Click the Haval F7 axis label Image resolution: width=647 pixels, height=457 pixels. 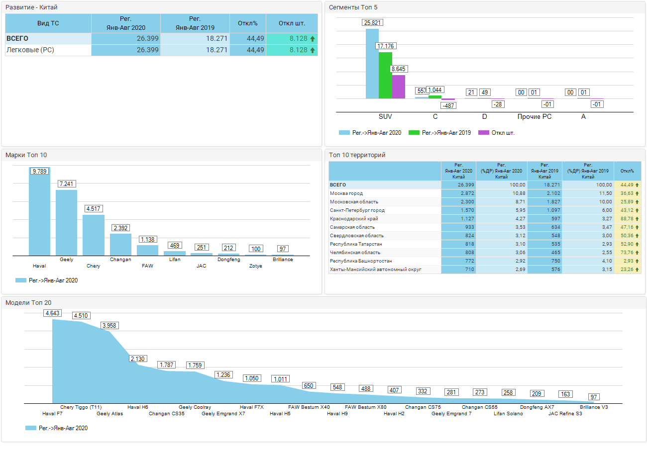click(52, 413)
